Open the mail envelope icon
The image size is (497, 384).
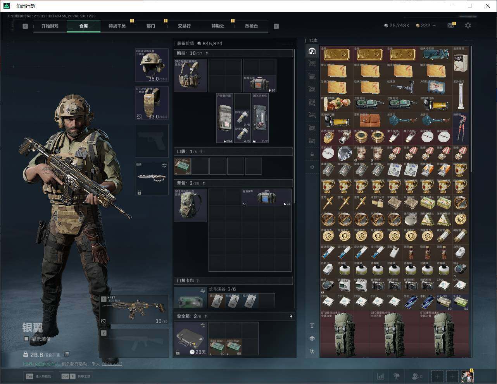coord(451,25)
